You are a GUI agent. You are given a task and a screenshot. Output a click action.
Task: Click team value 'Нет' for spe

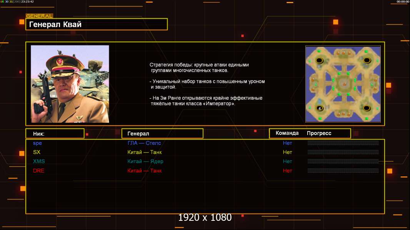click(x=287, y=143)
